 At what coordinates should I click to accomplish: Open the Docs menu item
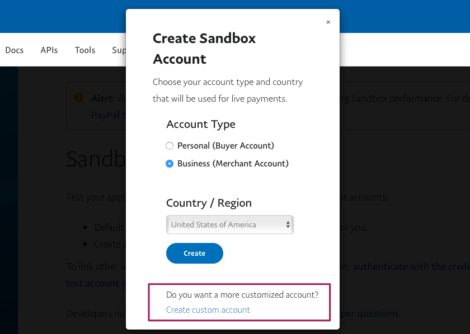pos(14,50)
